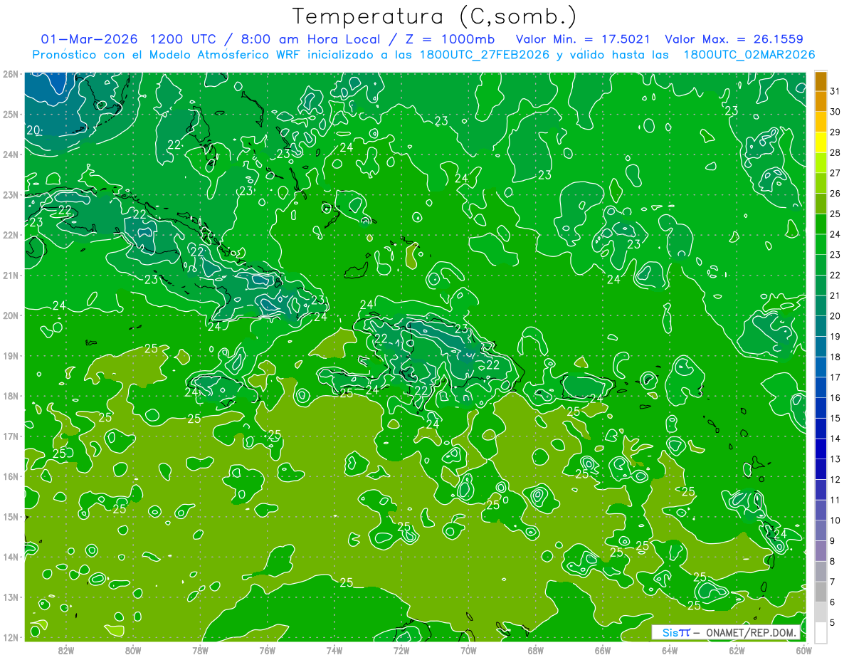Click the '64W' longitude axis label
Image resolution: width=854 pixels, height=660 pixels.
(670, 650)
